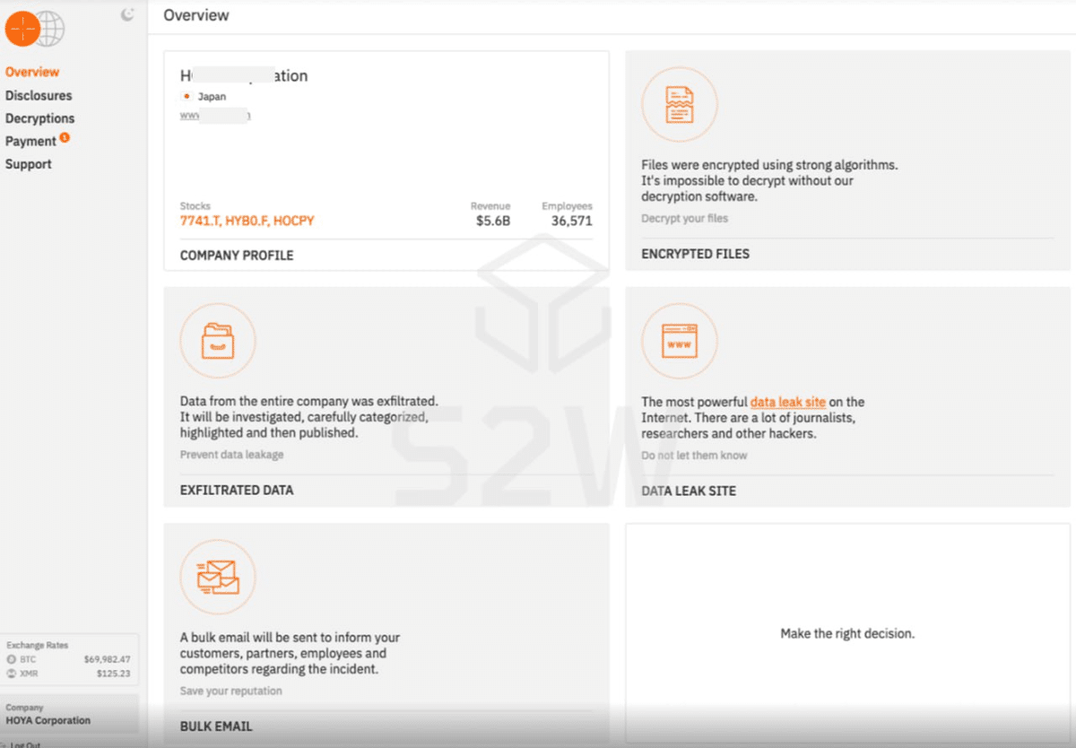
Task: Click the Payment notification badge
Action: point(65,138)
